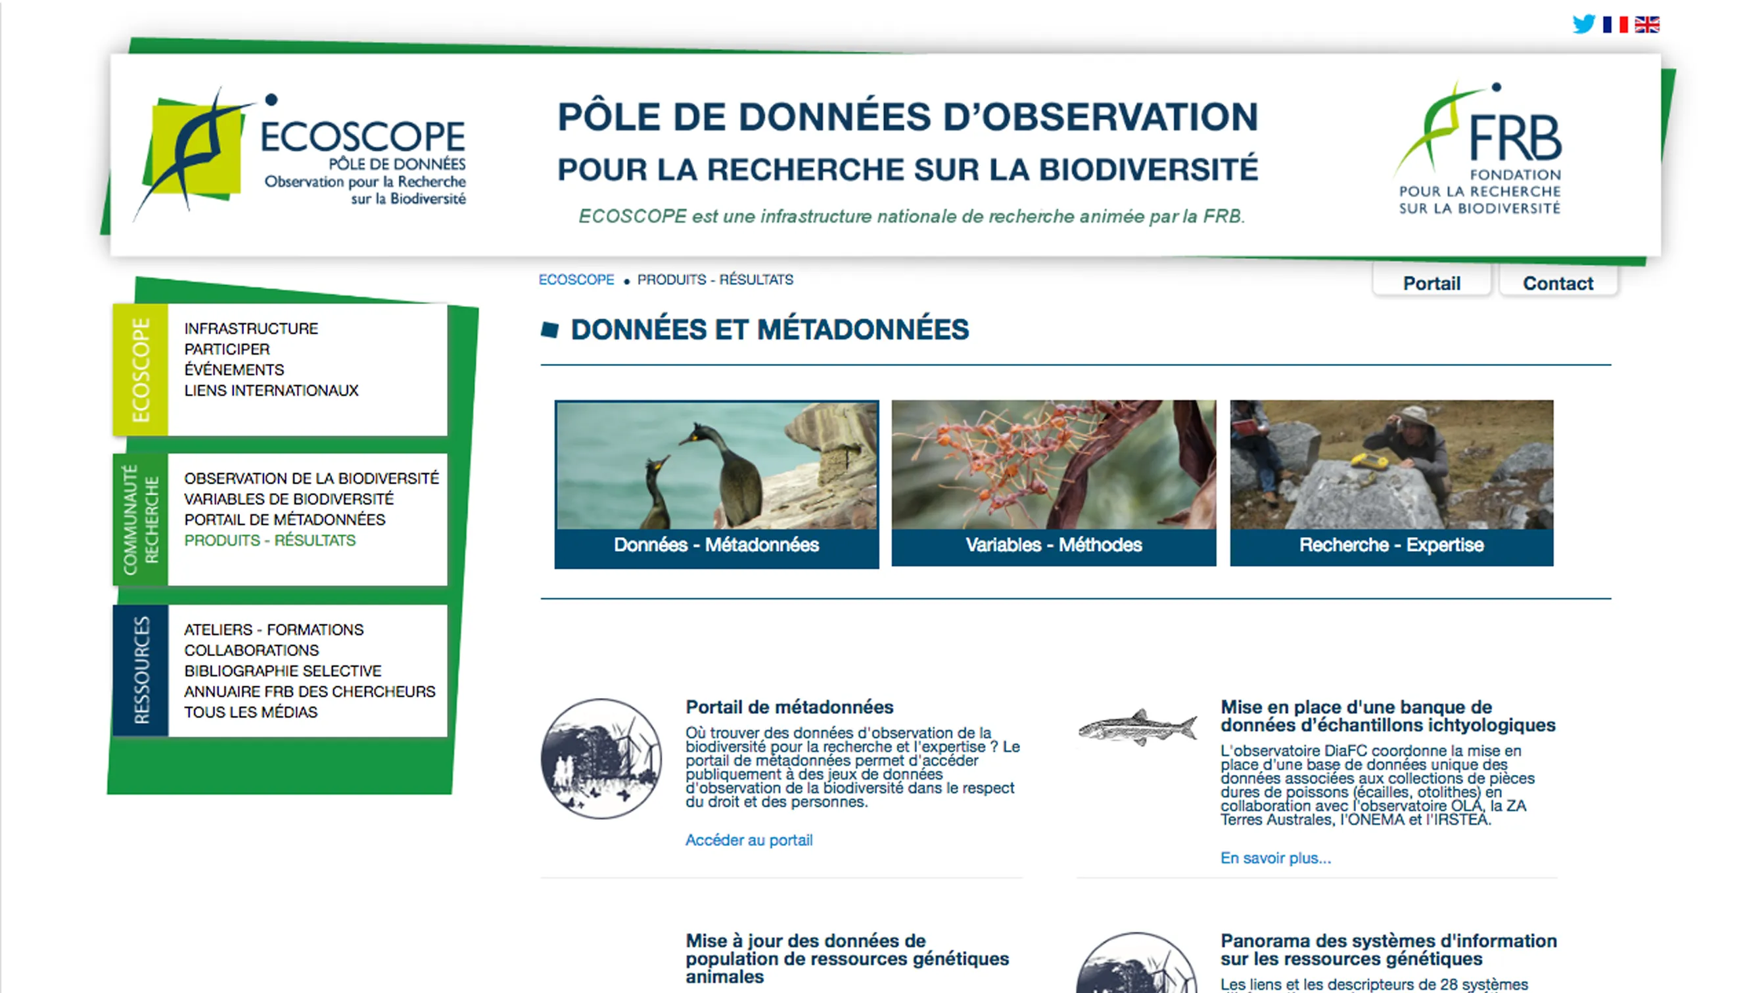1747x993 pixels.
Task: Open the Portail button
Action: pos(1432,282)
